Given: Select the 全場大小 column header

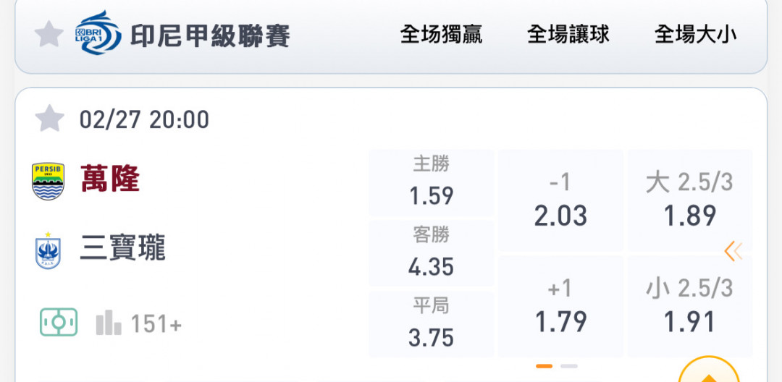Looking at the screenshot, I should pyautogui.click(x=696, y=35).
